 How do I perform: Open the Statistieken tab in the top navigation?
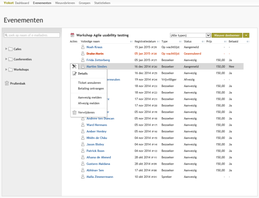click(x=102, y=3)
